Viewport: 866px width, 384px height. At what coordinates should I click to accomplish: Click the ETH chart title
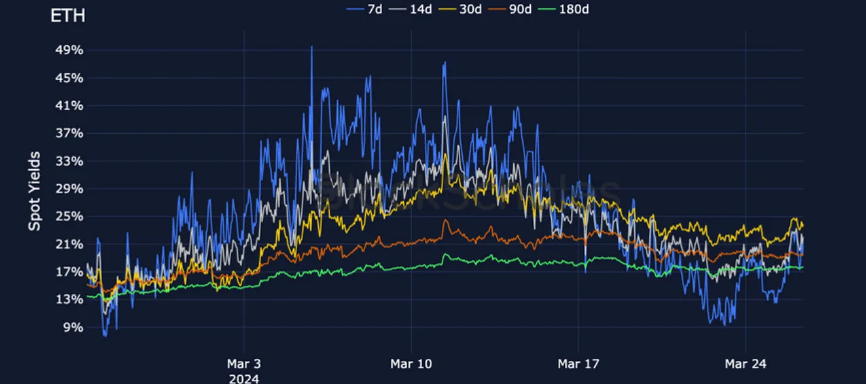[x=68, y=16]
